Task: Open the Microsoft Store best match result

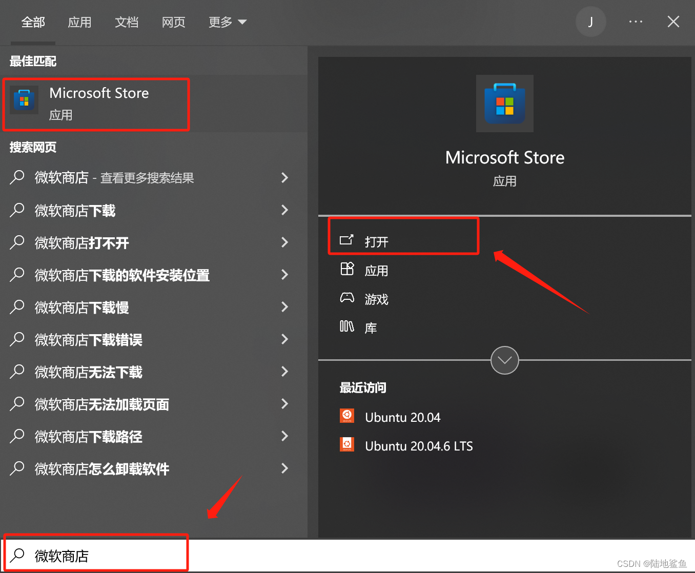Action: pyautogui.click(x=154, y=104)
